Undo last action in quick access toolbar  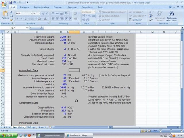15,2
